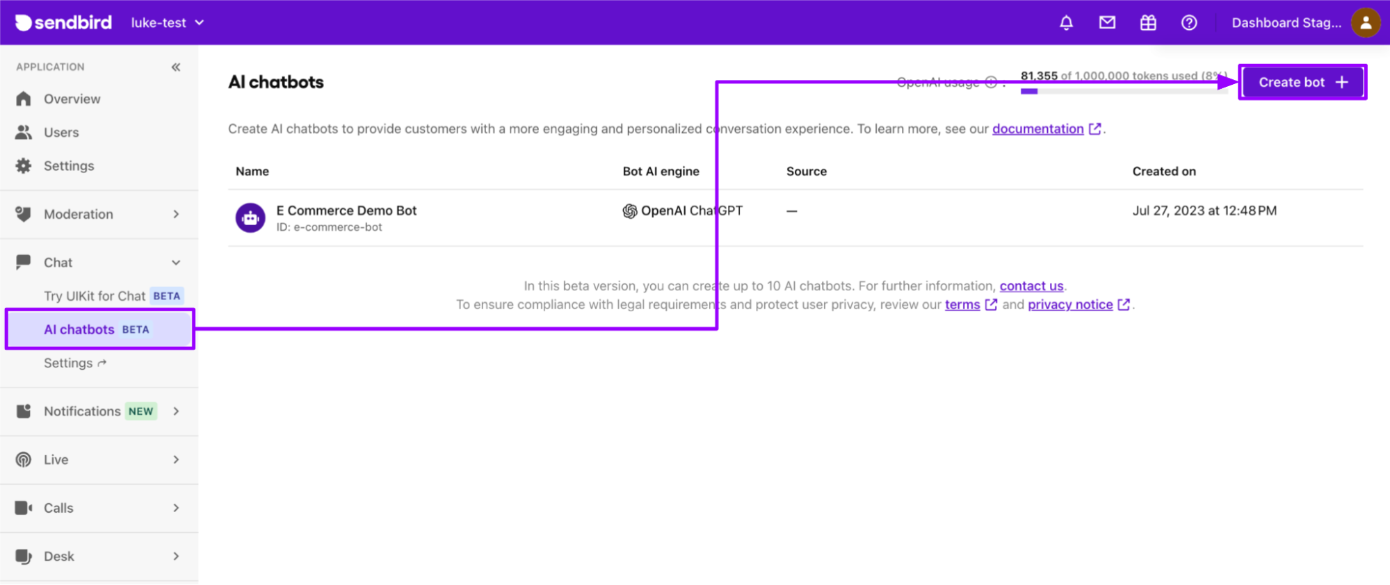This screenshot has width=1390, height=585.
Task: Click the Dashboard Stag... organization name
Action: point(1286,22)
